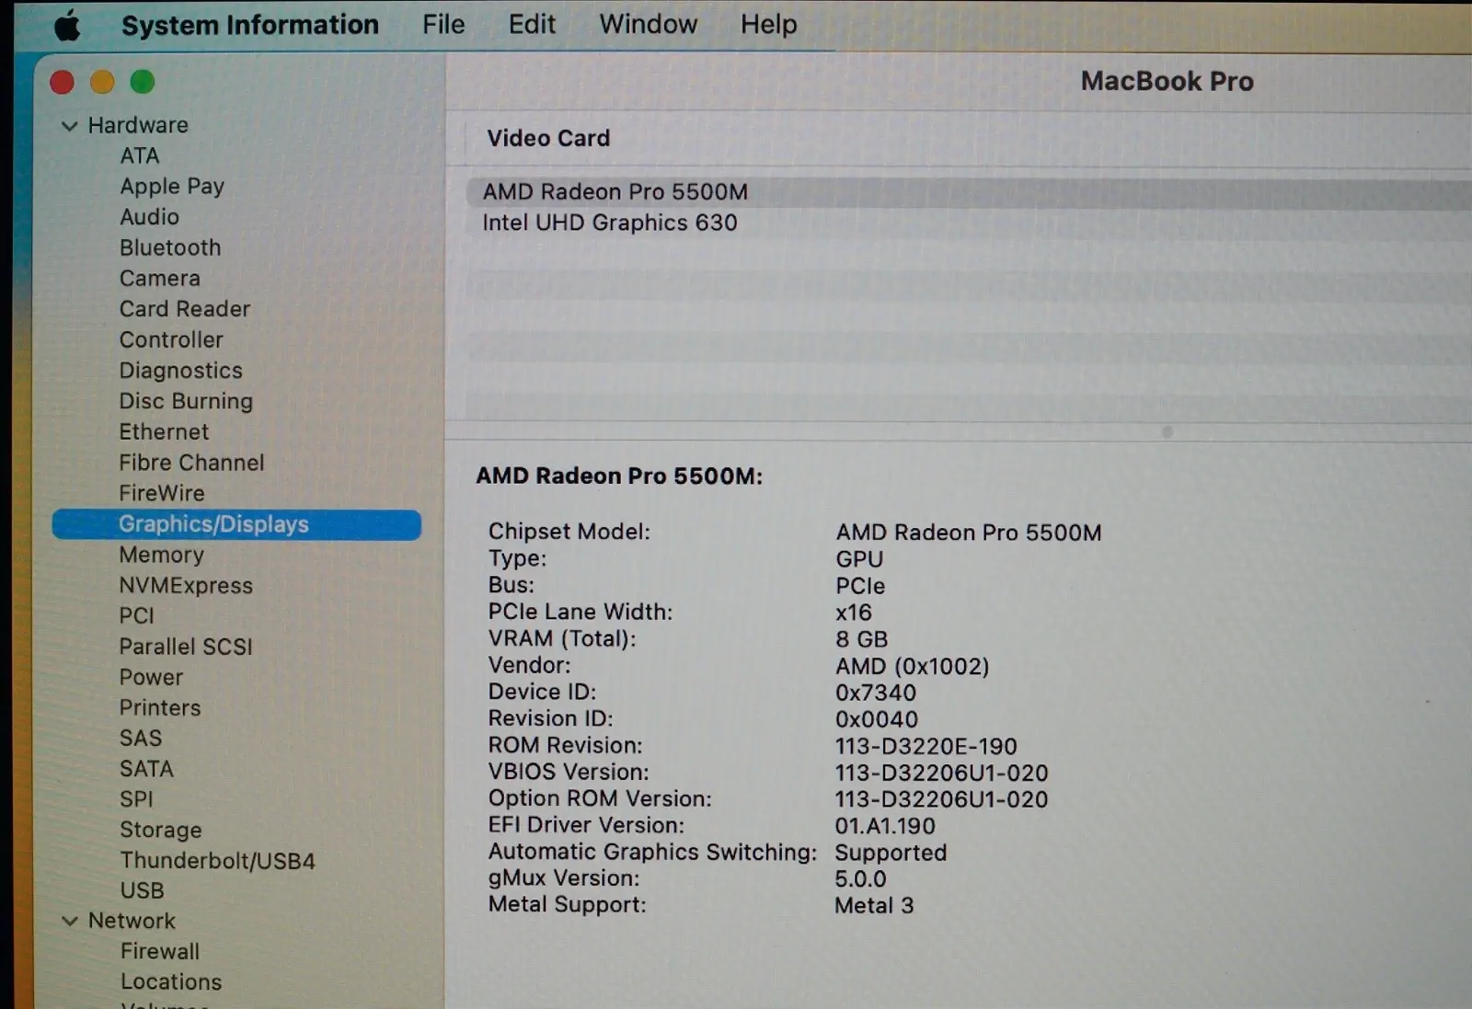The image size is (1472, 1009).
Task: Open the Edit menu
Action: 532,25
